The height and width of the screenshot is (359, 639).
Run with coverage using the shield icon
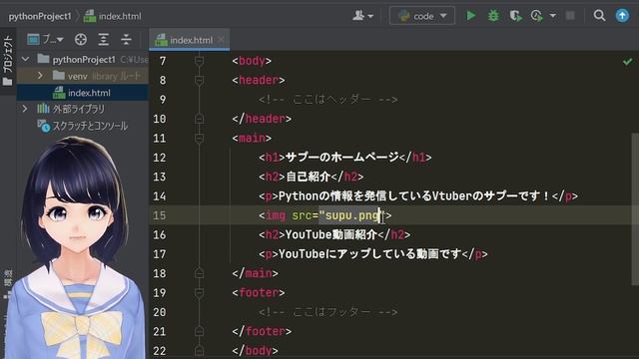[515, 16]
